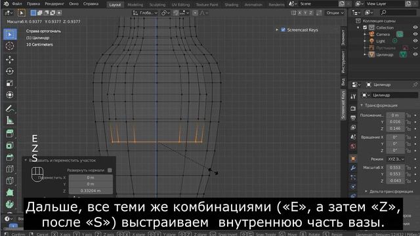This screenshot has width=420, height=236.
Task: Click the Переместить Z field 0.33204 m
Action: point(91,191)
